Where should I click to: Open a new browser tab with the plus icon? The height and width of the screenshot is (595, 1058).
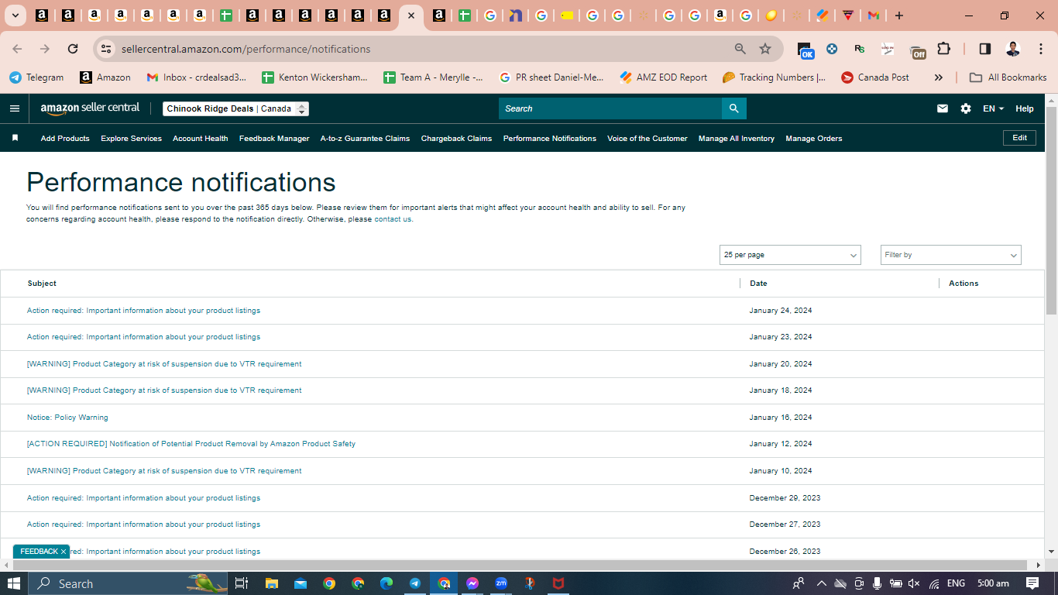click(x=899, y=15)
